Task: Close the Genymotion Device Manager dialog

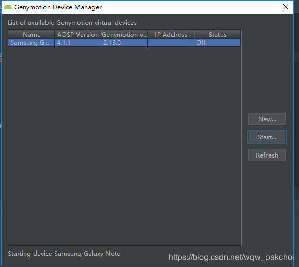Action: coord(286,7)
